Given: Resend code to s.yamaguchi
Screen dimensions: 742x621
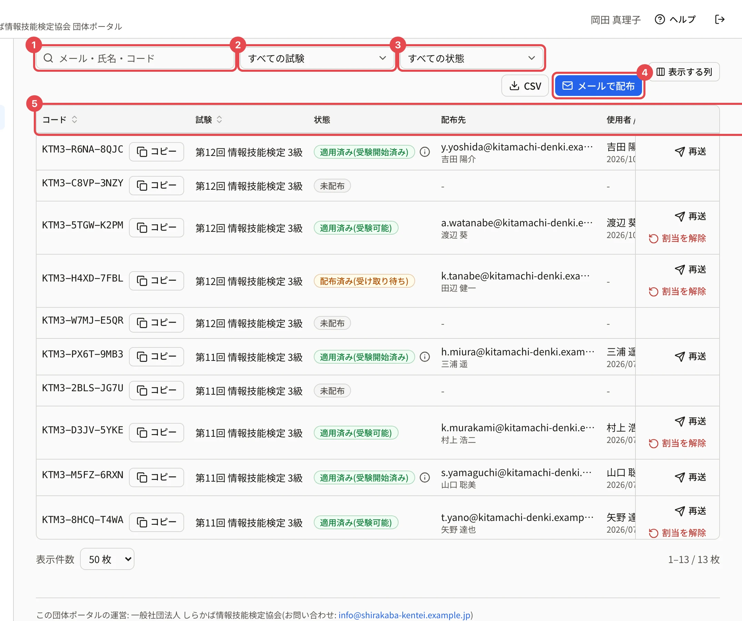Looking at the screenshot, I should (x=690, y=477).
